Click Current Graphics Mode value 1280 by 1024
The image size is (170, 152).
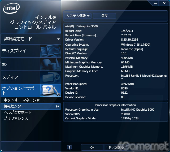coord(130,118)
